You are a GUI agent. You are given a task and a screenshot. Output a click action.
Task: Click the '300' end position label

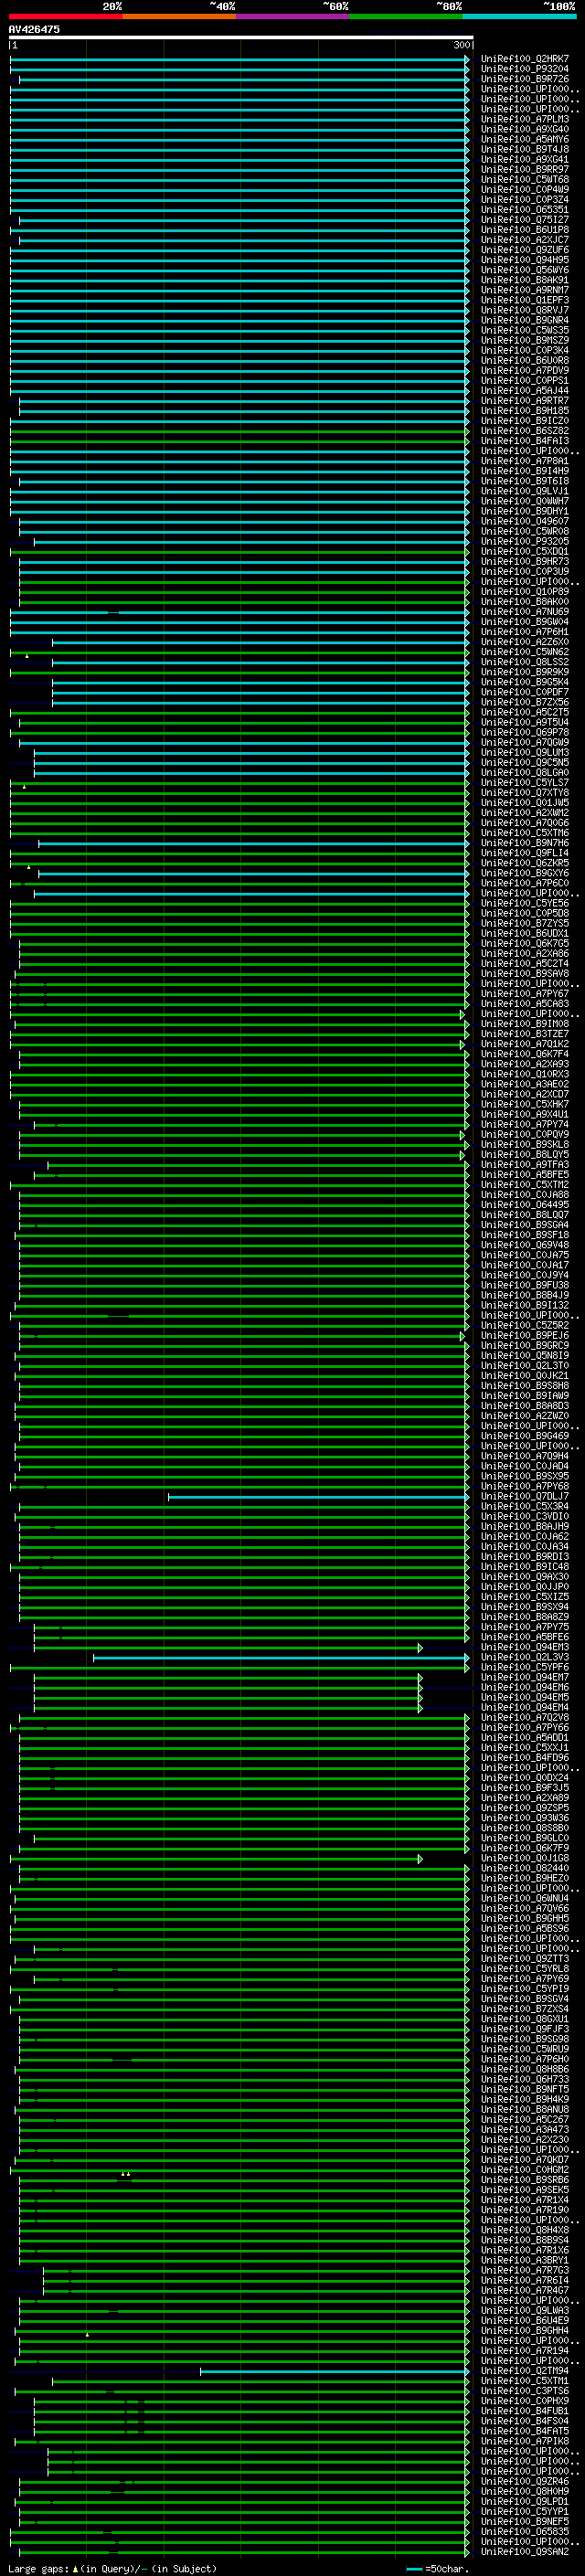[x=461, y=45]
